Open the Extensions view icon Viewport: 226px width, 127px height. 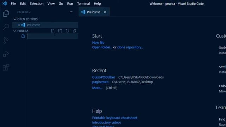pos(6,67)
